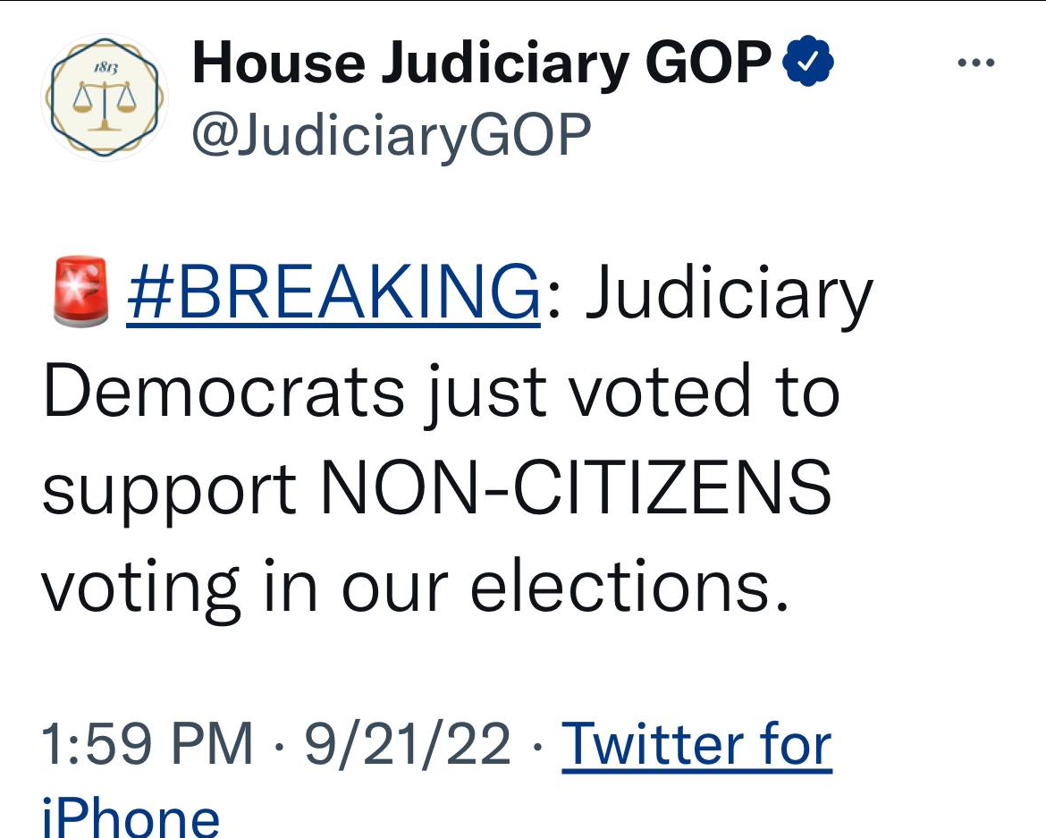Click the 9/21/22 date

[x=408, y=744]
